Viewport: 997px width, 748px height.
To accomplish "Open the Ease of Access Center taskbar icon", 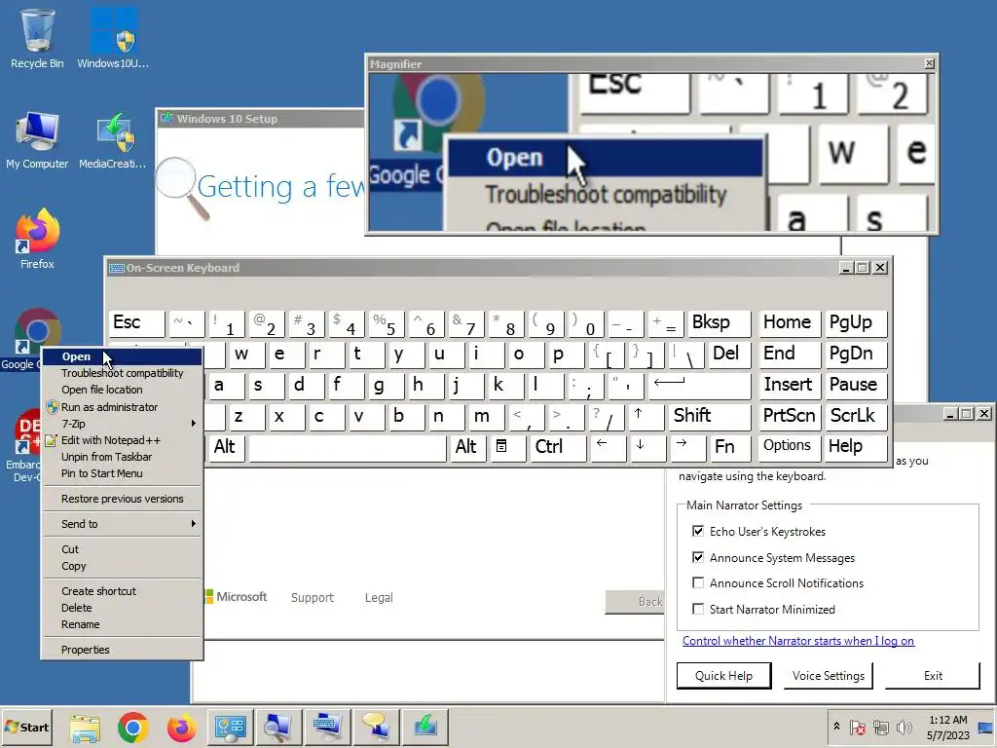I will tap(230, 728).
